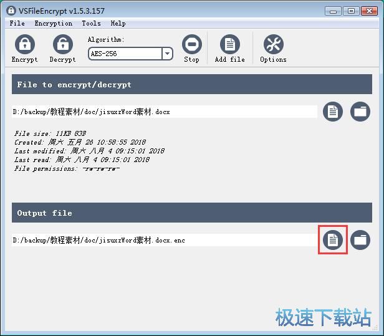384x336 pixels.
Task: Minimize the VSFileEncrypt window
Action: pyautogui.click(x=333, y=11)
